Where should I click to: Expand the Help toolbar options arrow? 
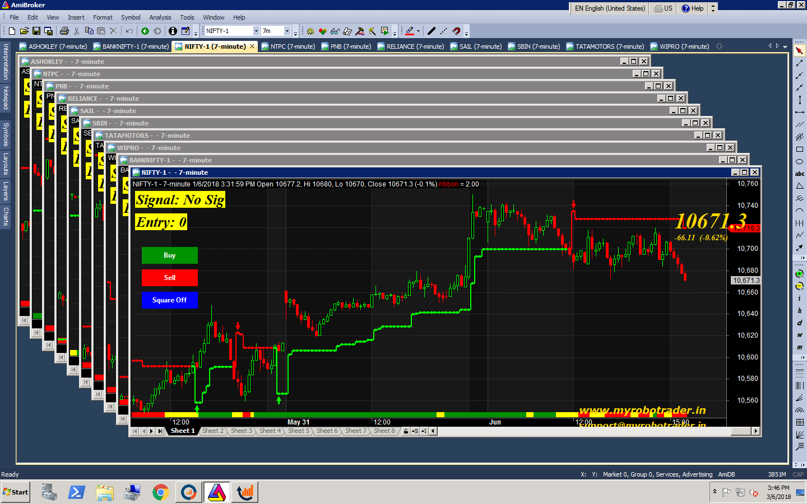coord(713,8)
